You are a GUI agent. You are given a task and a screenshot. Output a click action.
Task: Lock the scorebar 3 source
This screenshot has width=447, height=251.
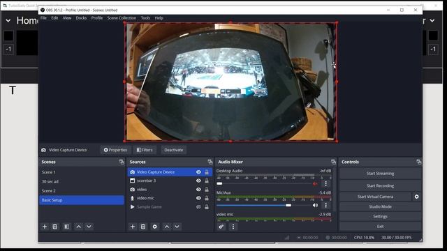pyautogui.click(x=207, y=181)
